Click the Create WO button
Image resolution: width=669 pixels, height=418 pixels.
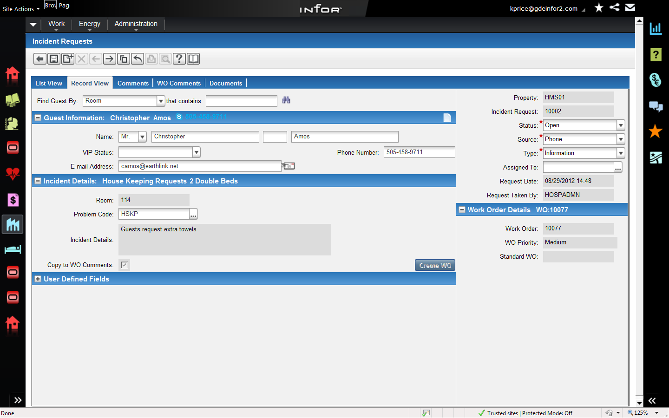point(435,265)
